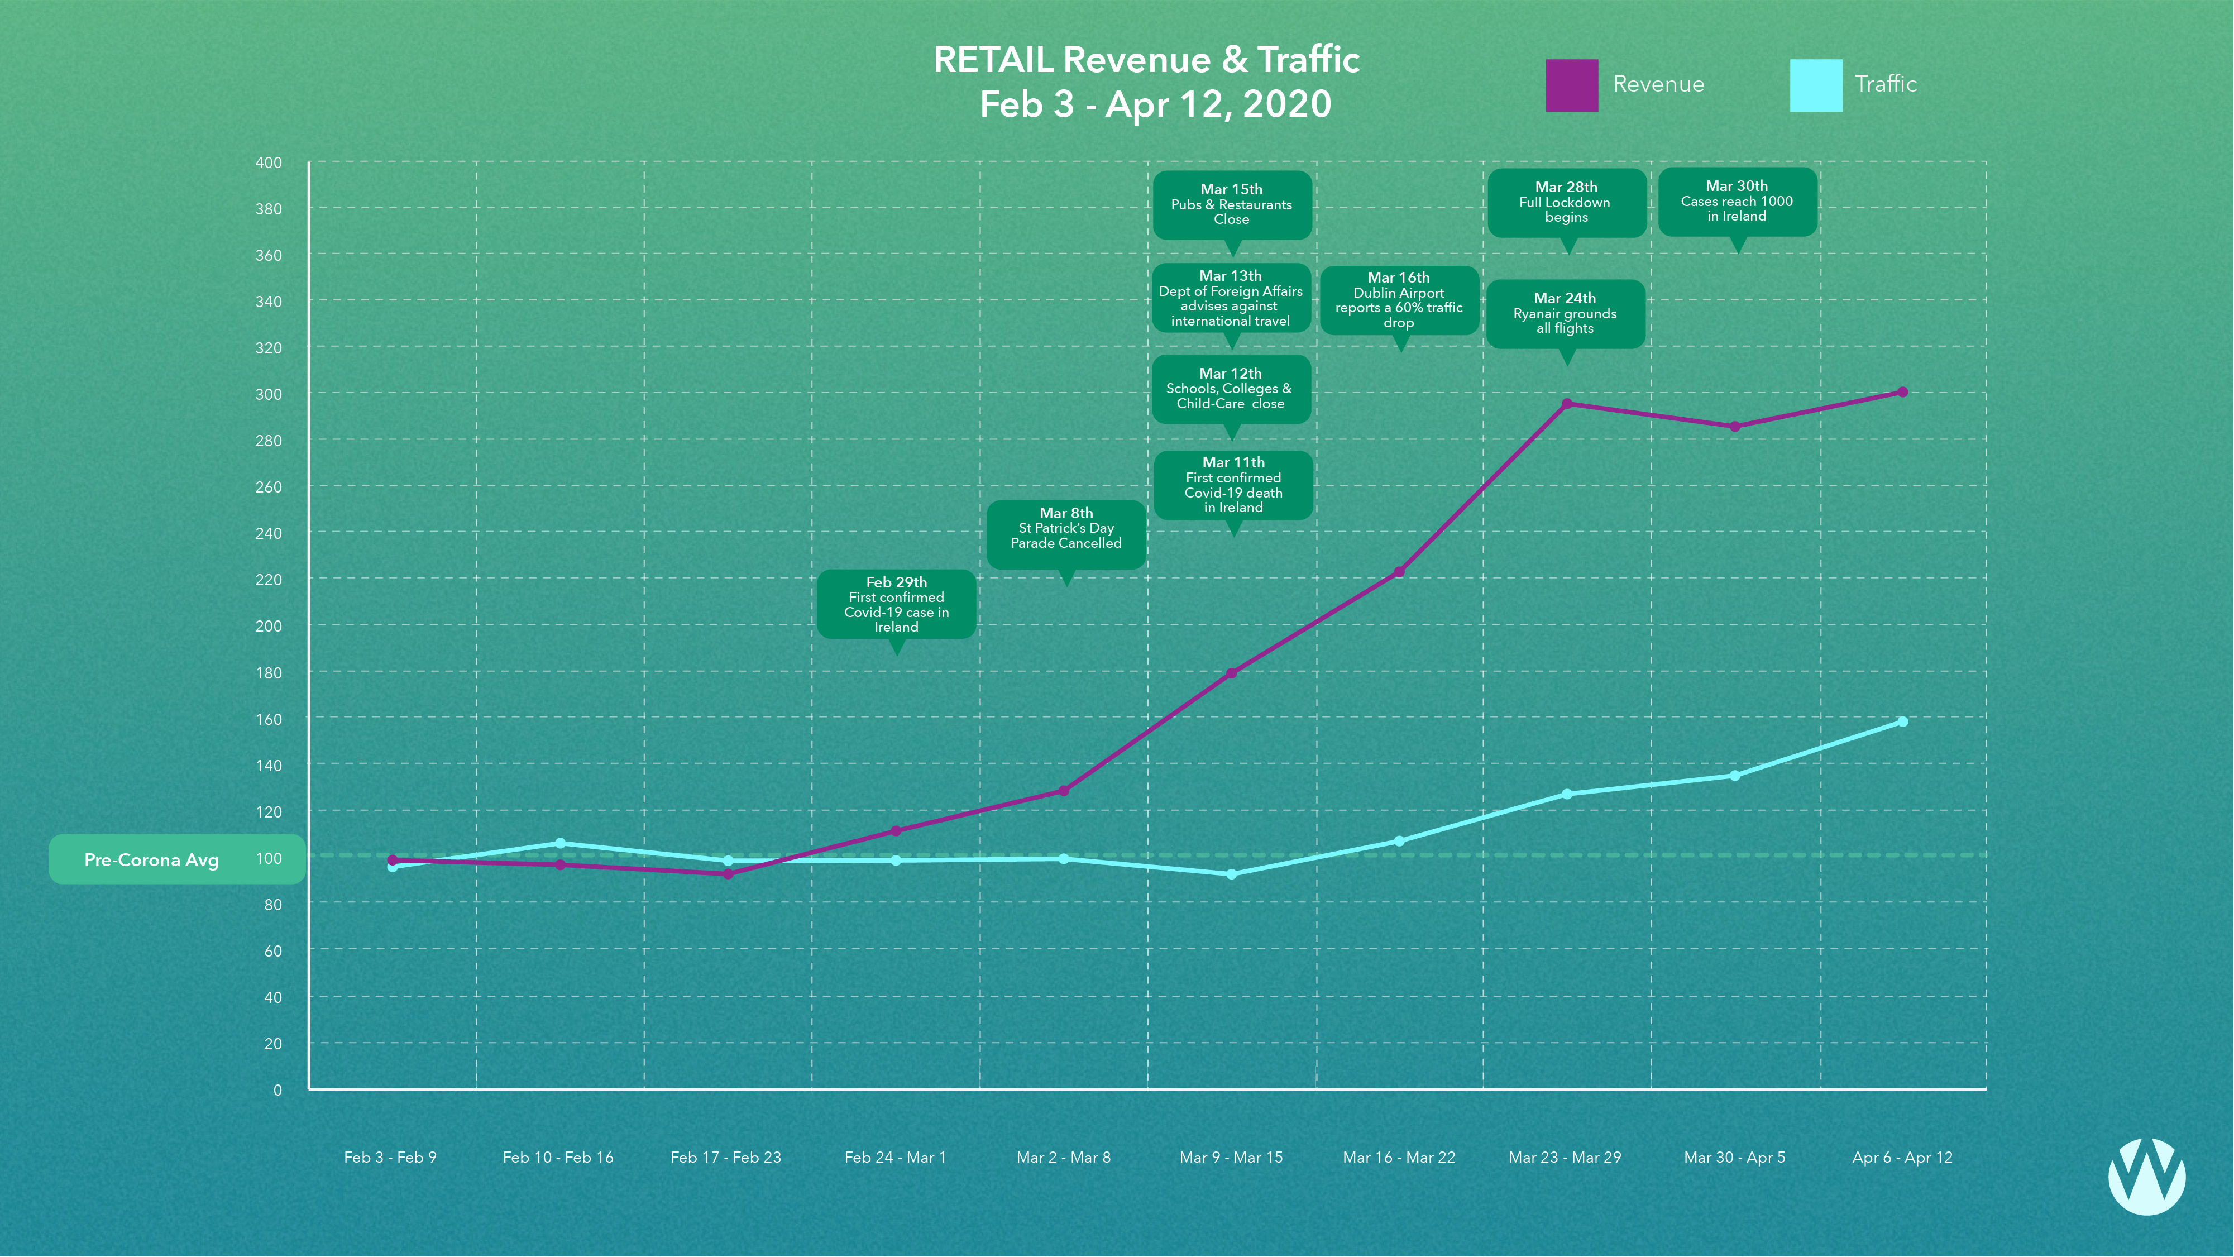
Task: Click the Mar 12th Schools close callout
Action: click(x=1231, y=389)
